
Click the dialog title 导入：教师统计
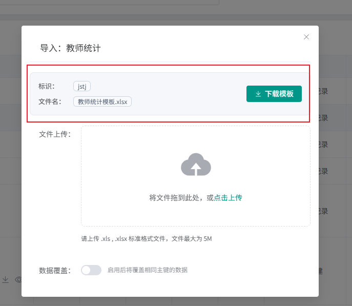(71, 48)
